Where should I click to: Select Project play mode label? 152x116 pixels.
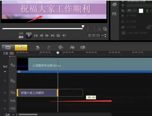21,33
